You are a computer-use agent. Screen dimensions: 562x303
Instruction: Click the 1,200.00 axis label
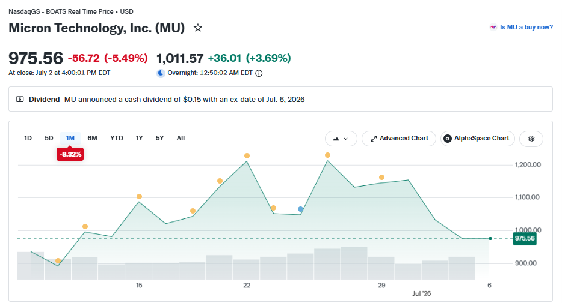[x=528, y=165]
